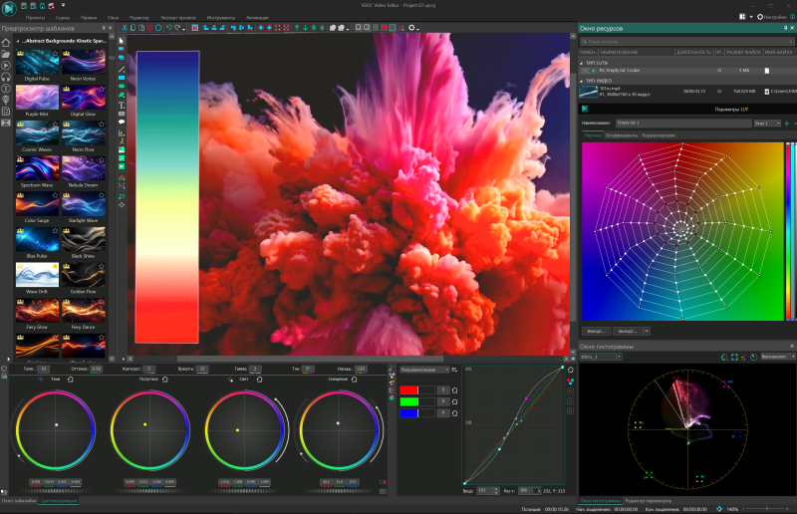Toggle pin on Окно ресурсов panel
This screenshot has height=514, width=797.
coord(785,28)
